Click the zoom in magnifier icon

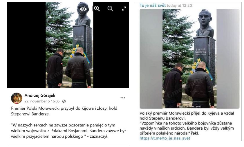click(x=97, y=9)
